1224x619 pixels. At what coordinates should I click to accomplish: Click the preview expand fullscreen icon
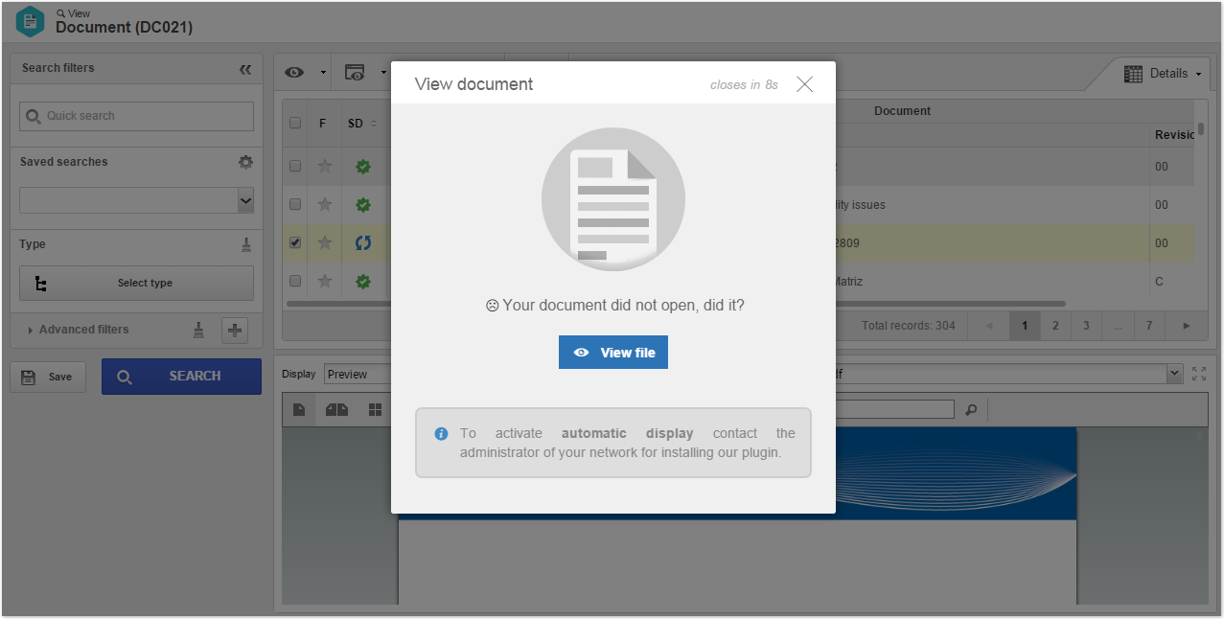coord(1199,374)
